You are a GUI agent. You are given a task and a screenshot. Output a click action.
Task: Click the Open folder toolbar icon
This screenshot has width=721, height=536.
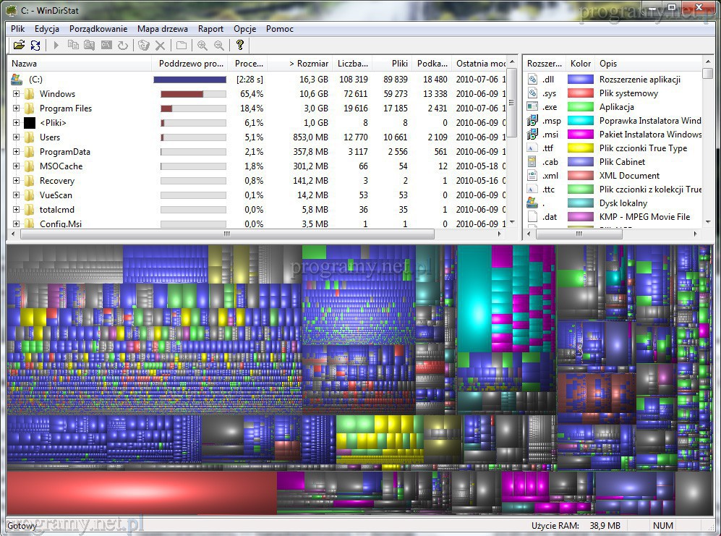19,46
